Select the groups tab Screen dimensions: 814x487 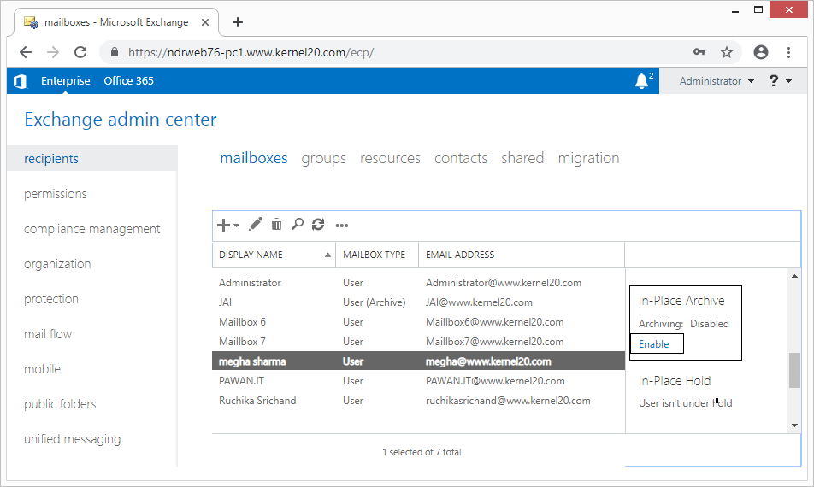pyautogui.click(x=323, y=158)
